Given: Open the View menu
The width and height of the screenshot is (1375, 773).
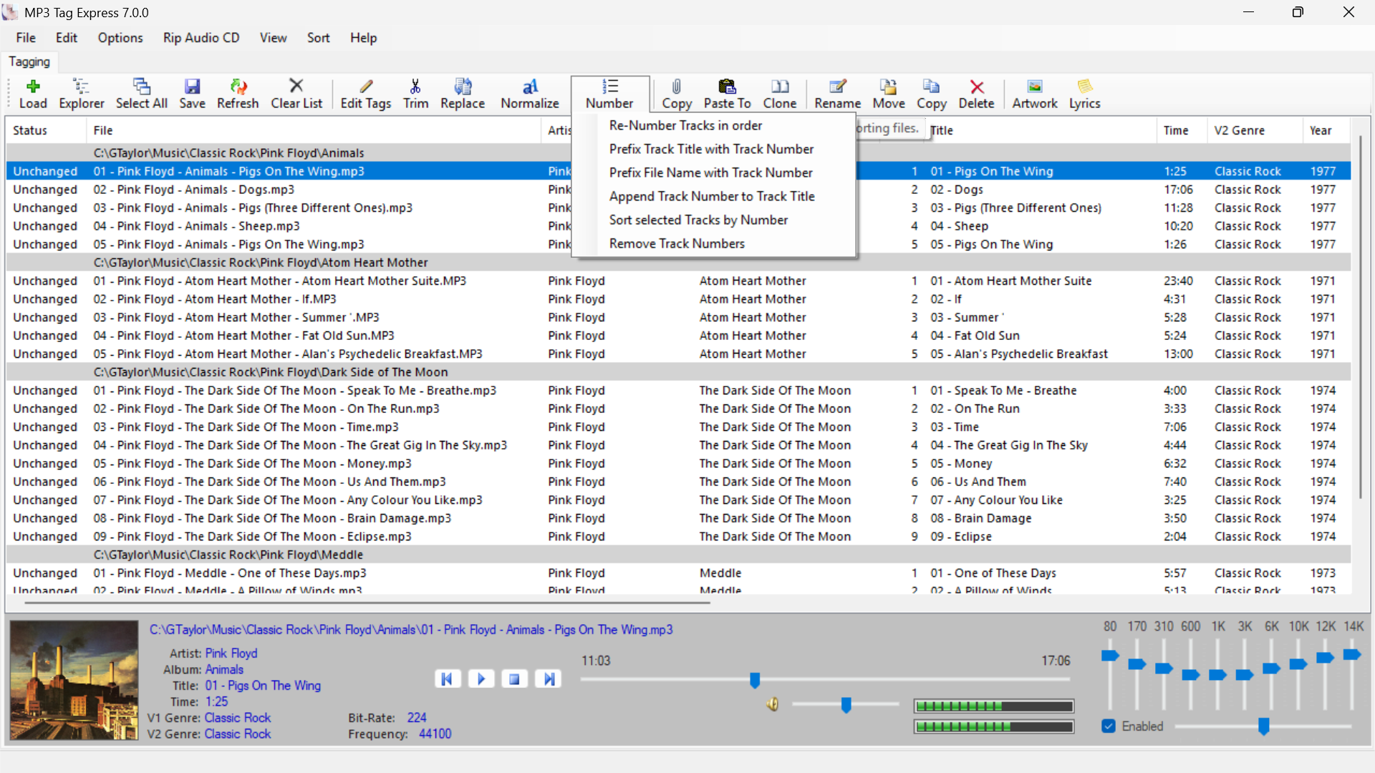Looking at the screenshot, I should point(273,38).
